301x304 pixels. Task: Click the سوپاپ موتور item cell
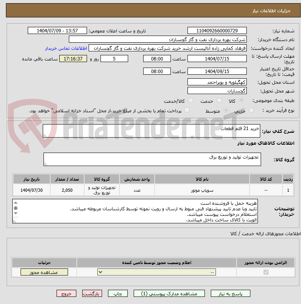(202, 190)
